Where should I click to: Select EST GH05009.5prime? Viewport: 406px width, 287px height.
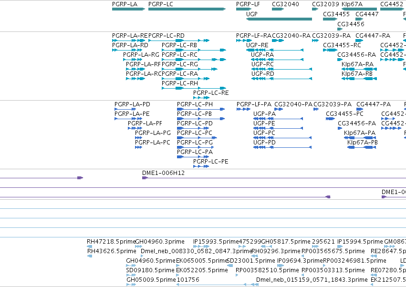131,285
